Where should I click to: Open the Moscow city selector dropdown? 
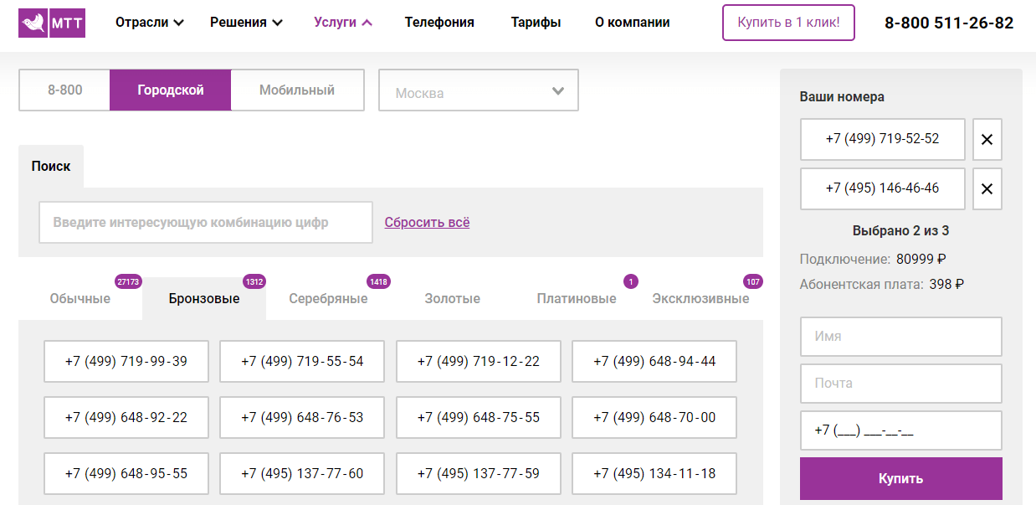478,90
